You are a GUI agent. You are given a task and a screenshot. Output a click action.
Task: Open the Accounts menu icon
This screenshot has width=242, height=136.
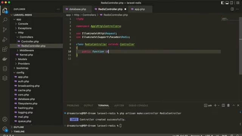tap(5, 119)
